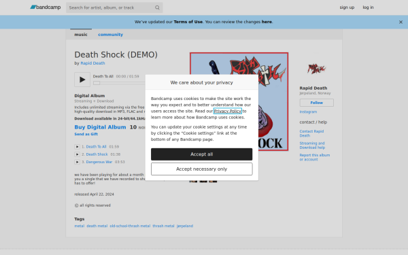Click the 'We care about your privacy' heading
Image resolution: width=408 pixels, height=255 pixels.
(x=202, y=82)
